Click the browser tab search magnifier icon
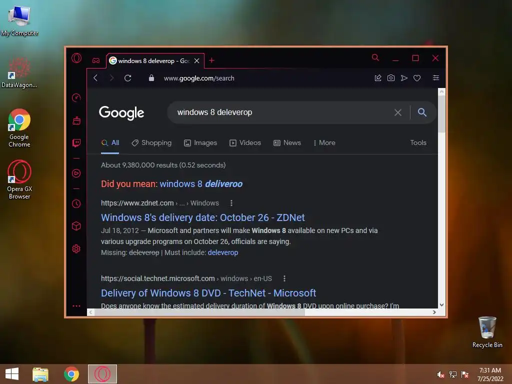Image resolution: width=512 pixels, height=384 pixels. click(x=375, y=58)
